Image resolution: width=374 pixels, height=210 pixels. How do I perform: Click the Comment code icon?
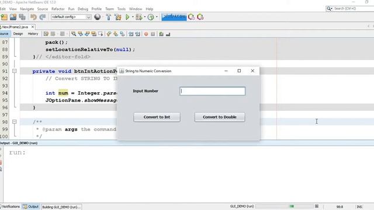click(161, 34)
